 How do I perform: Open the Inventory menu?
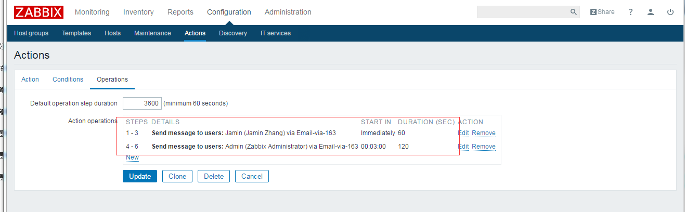coord(138,12)
